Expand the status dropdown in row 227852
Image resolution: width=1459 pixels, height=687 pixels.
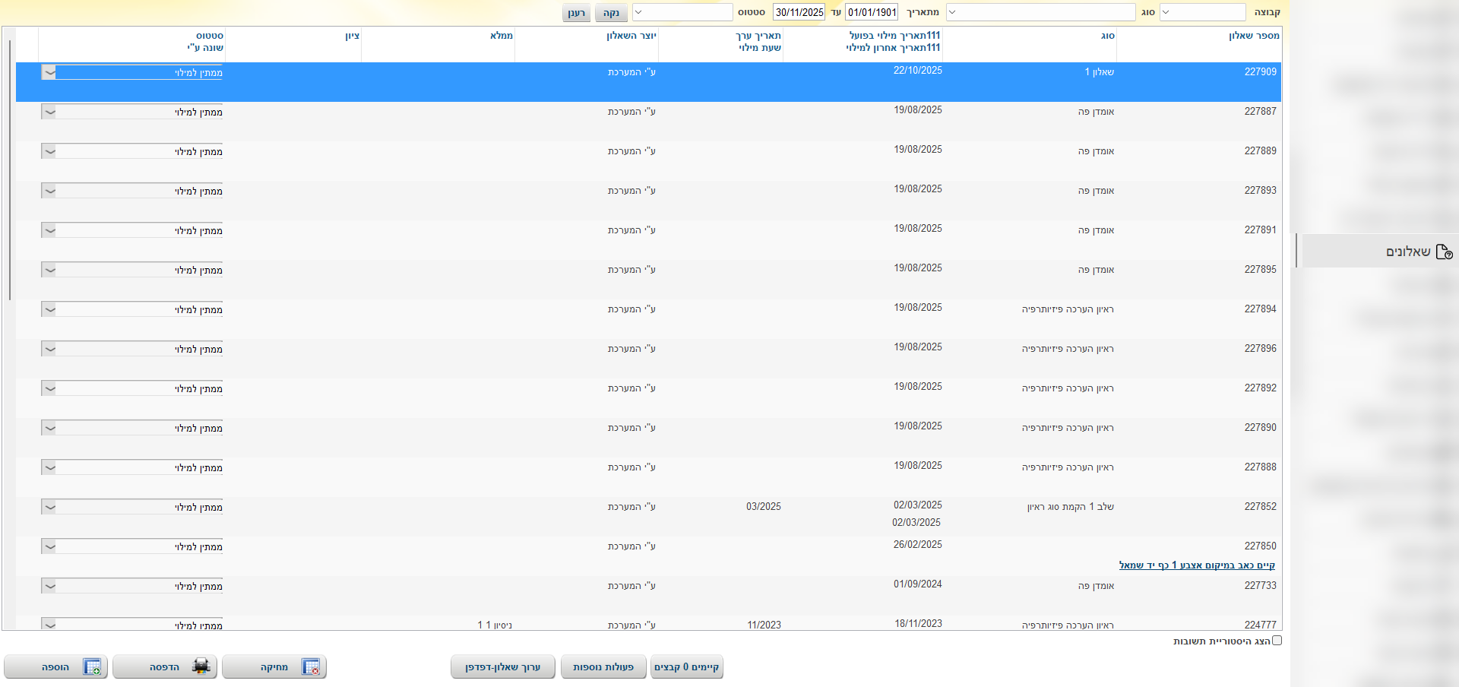click(49, 508)
